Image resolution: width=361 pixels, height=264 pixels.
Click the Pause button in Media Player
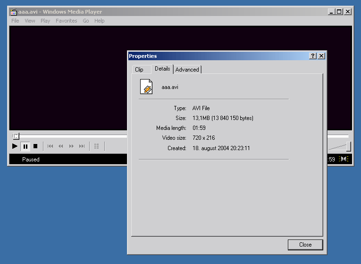(25, 146)
